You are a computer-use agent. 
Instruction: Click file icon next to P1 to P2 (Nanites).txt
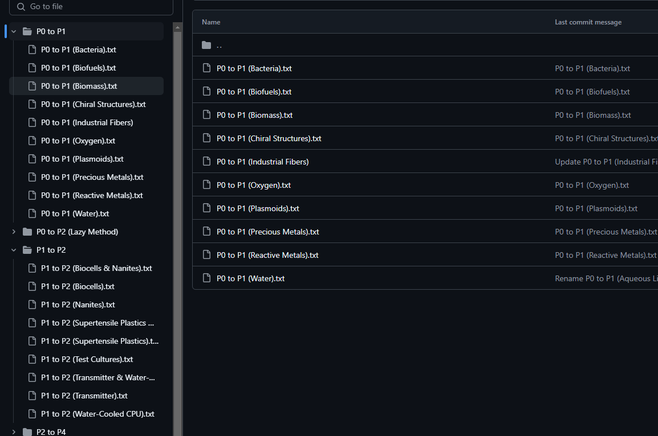pyautogui.click(x=33, y=305)
